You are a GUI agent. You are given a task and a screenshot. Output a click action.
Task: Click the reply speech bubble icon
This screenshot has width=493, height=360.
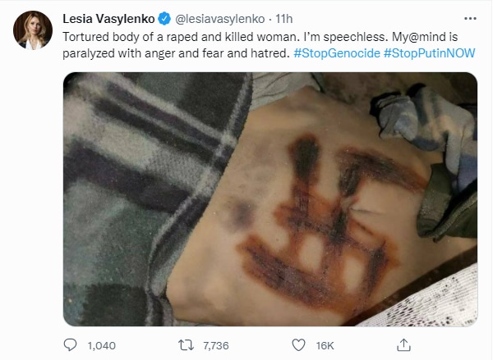70,345
